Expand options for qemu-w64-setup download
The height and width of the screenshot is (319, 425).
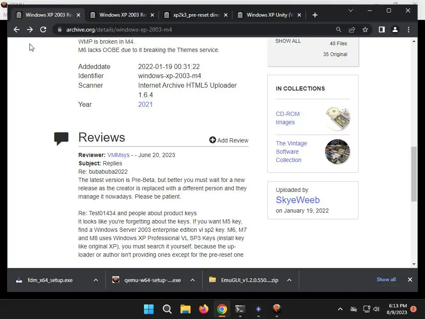[x=193, y=280]
